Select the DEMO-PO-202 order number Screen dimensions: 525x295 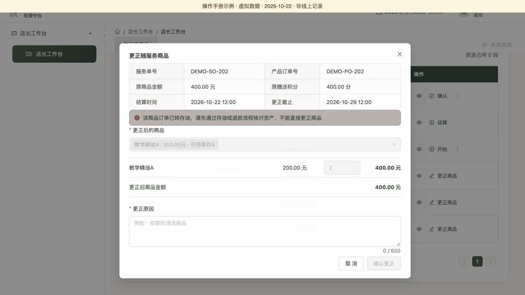(x=345, y=71)
